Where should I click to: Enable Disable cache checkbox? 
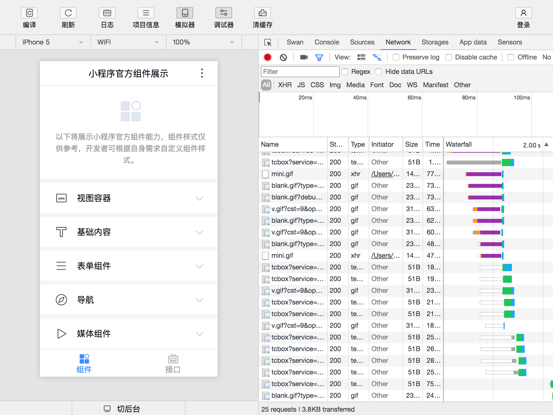click(x=449, y=57)
